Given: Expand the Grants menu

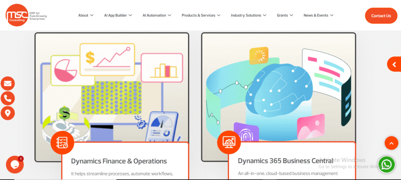Looking at the screenshot, I should (x=285, y=16).
